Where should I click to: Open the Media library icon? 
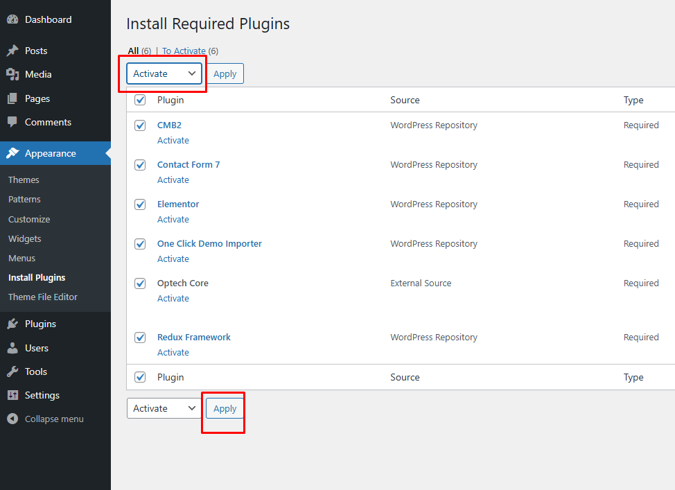(x=12, y=74)
